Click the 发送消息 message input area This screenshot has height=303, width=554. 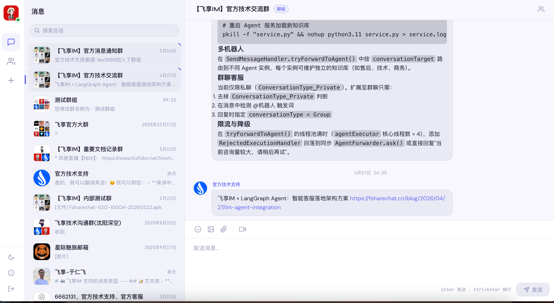(x=369, y=260)
